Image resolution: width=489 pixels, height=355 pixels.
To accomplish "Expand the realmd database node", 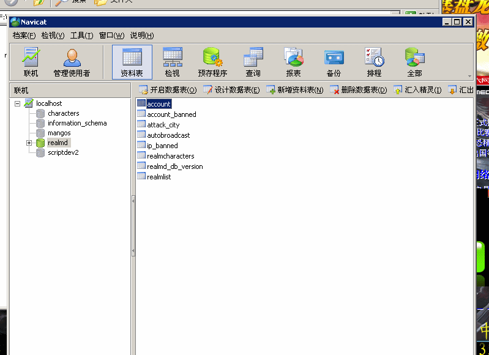I will tap(29, 143).
